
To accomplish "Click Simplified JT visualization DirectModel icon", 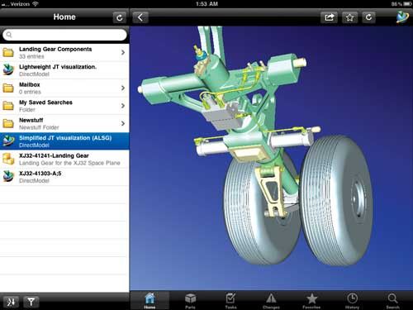I will click(x=8, y=141).
